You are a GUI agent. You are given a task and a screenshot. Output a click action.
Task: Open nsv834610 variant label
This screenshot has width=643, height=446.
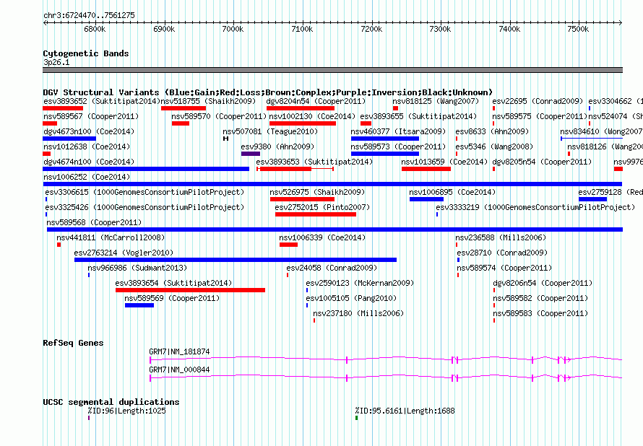[601, 131]
